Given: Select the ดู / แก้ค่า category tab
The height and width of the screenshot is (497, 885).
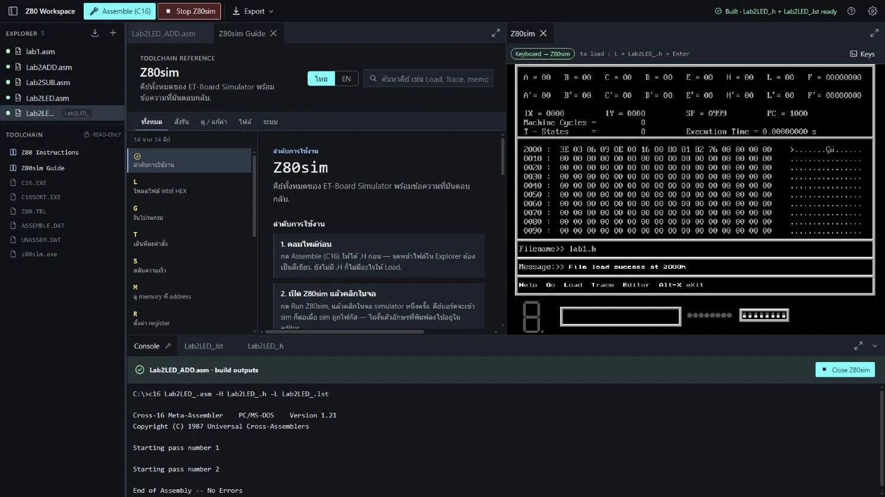Looking at the screenshot, I should (x=214, y=122).
